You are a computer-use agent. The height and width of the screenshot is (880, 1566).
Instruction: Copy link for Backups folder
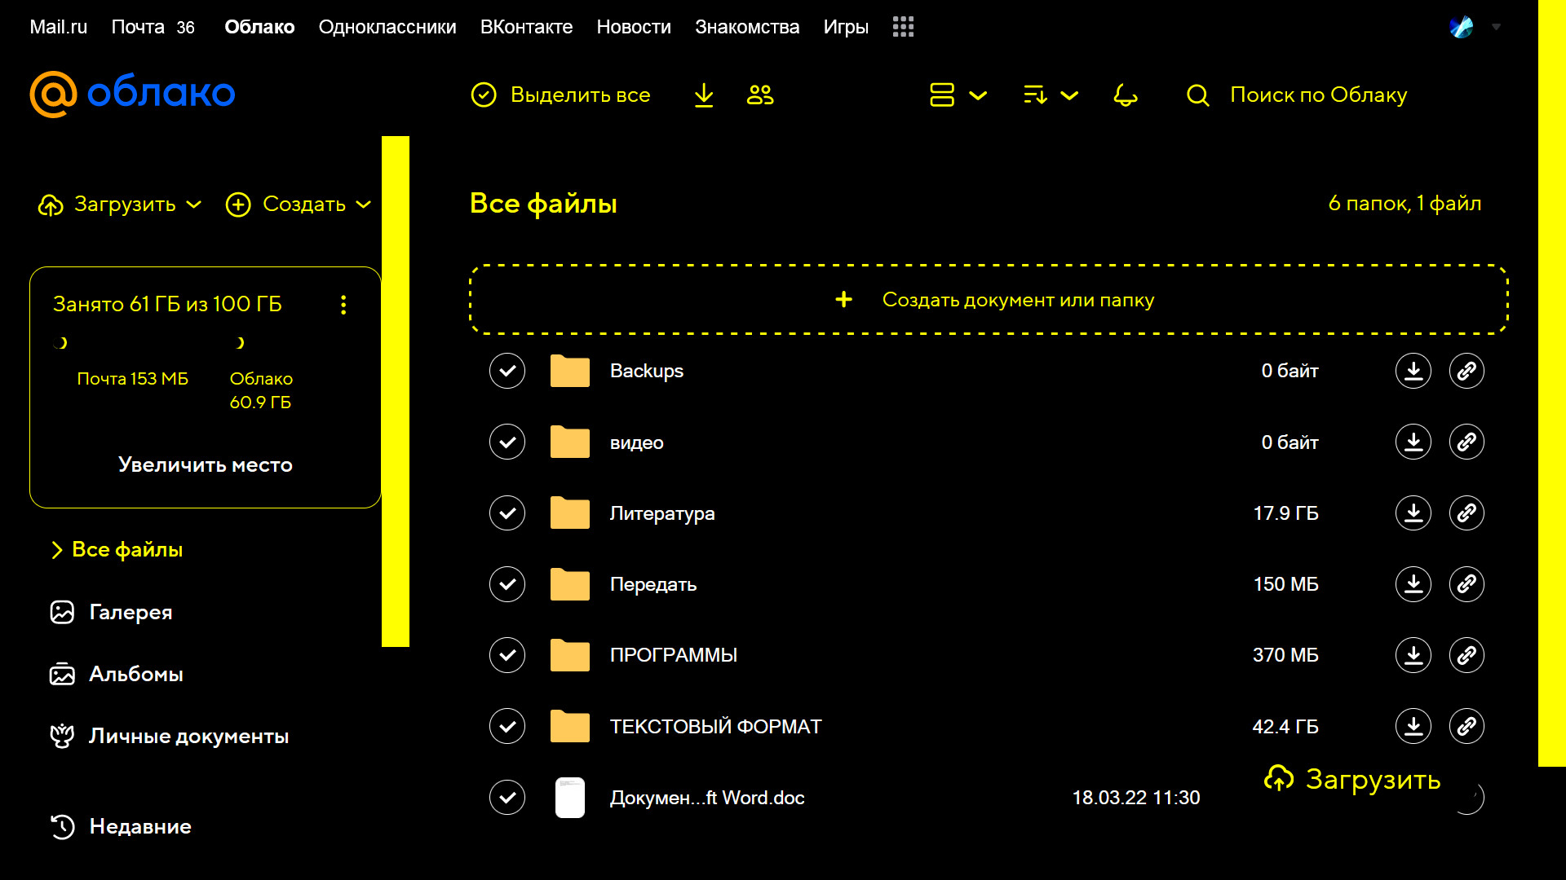tap(1466, 371)
